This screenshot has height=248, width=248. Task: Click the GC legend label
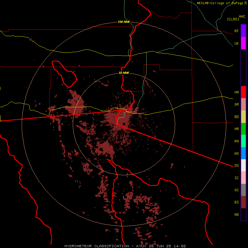[236, 190]
